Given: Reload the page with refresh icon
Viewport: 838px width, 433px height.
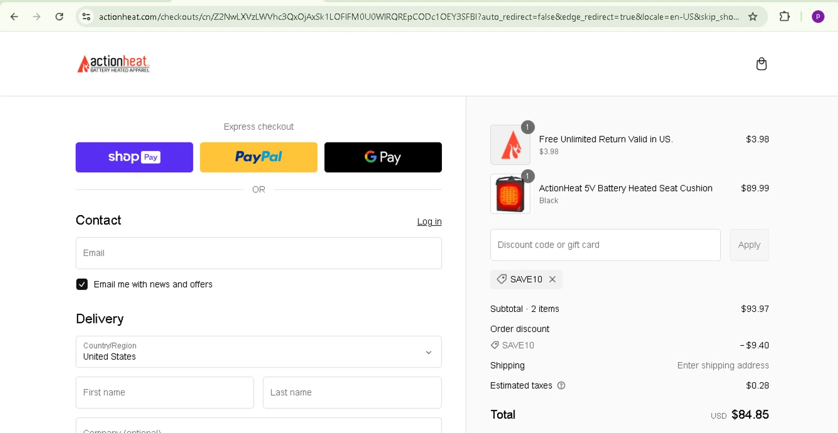Looking at the screenshot, I should click(x=59, y=17).
